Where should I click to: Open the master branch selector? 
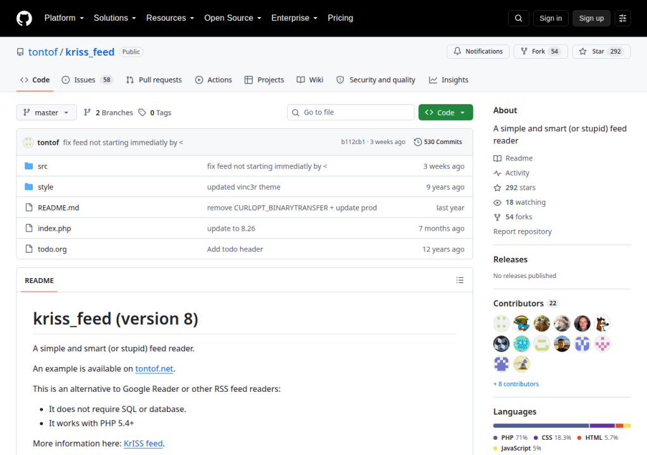[46, 112]
